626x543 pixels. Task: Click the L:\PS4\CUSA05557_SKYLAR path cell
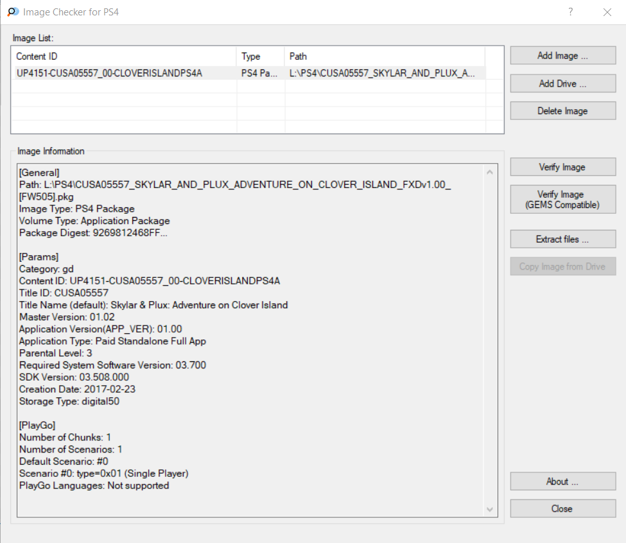pyautogui.click(x=382, y=73)
